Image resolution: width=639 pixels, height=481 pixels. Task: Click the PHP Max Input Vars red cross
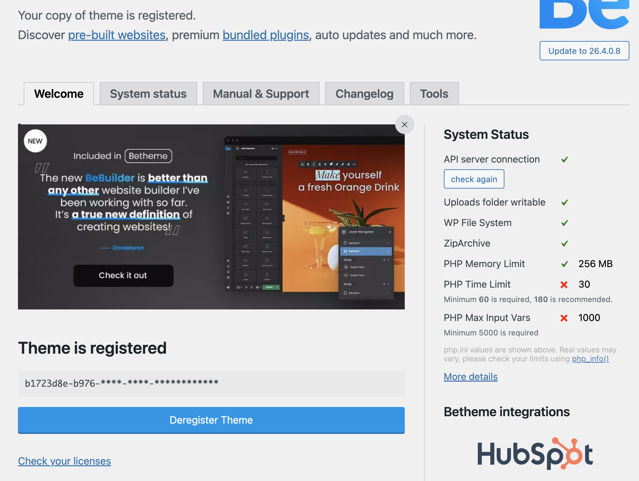tap(564, 318)
